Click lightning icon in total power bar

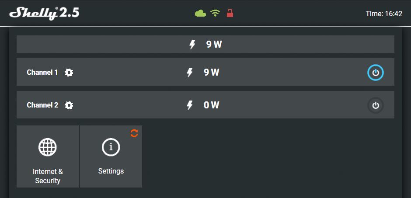[x=192, y=45]
